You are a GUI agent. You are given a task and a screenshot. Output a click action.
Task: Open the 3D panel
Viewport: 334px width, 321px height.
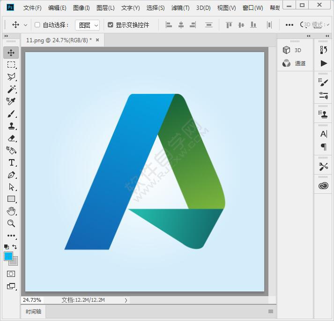292,50
